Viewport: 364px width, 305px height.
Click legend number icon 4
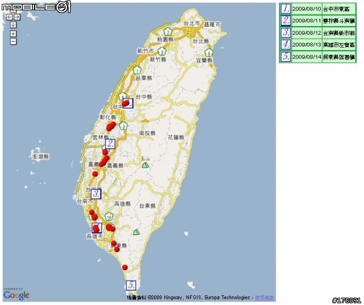(x=286, y=44)
